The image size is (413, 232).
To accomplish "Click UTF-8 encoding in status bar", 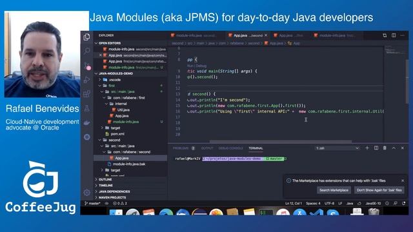I will click(x=329, y=204).
